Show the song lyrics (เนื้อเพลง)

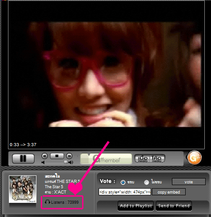click(x=143, y=159)
